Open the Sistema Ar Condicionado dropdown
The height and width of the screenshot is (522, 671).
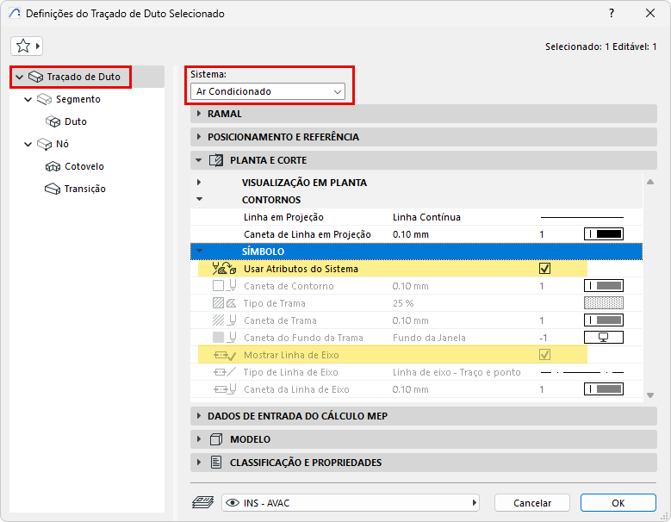pos(268,91)
